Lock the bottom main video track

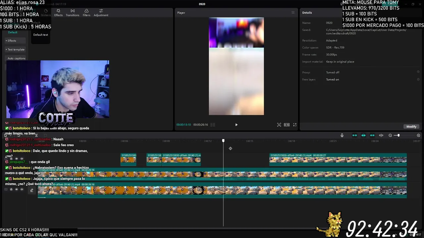pyautogui.click(x=11, y=189)
